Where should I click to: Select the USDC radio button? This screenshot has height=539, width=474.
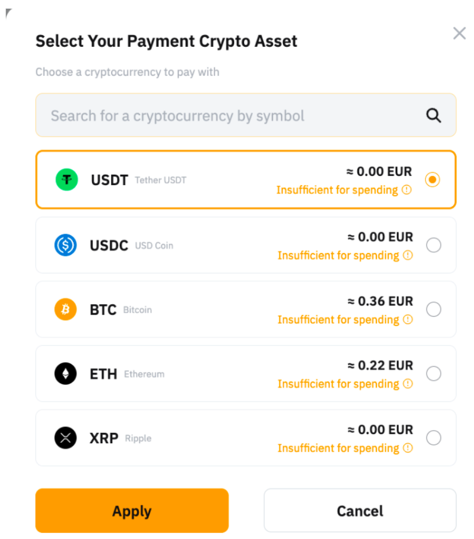[434, 245]
